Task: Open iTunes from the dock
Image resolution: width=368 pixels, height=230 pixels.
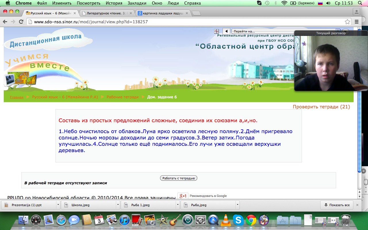Action: pos(125,220)
